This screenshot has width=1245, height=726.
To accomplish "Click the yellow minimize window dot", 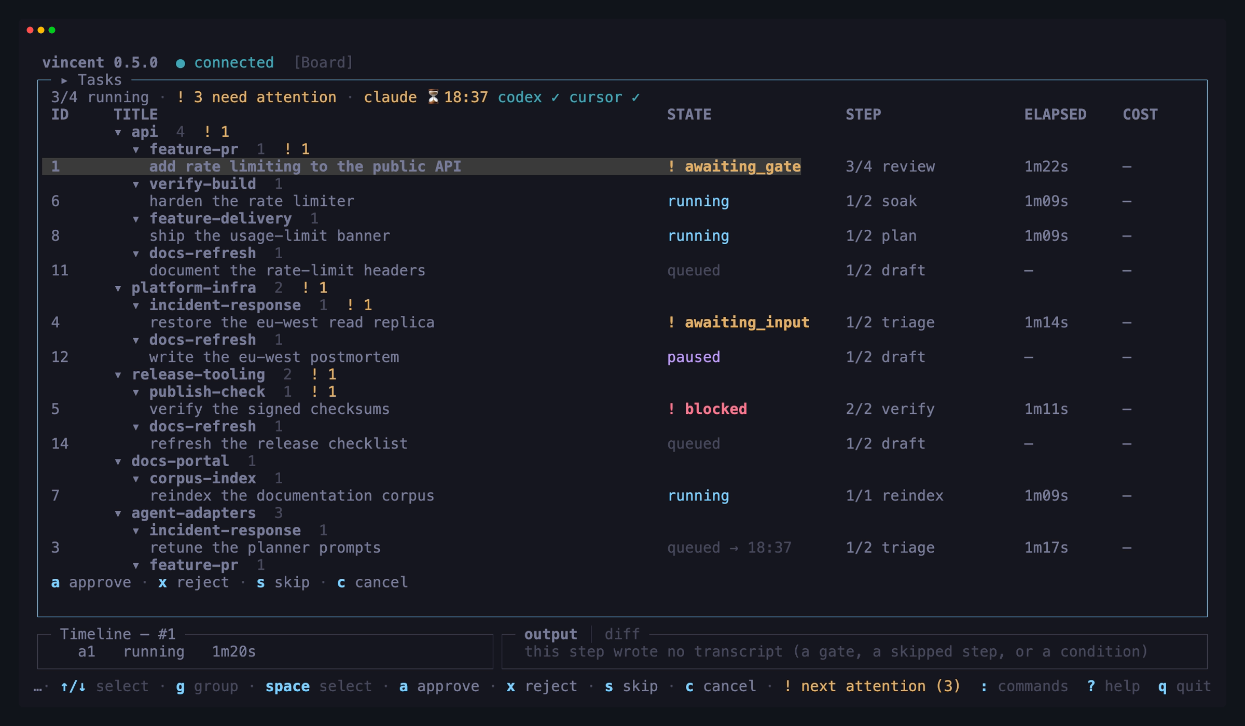I will point(41,30).
